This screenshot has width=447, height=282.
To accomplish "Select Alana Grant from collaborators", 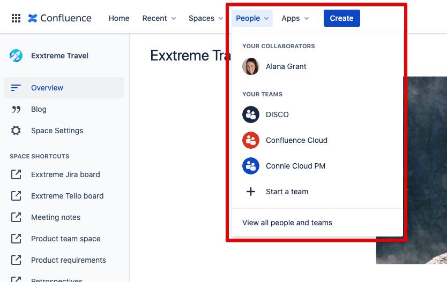I will 317,66.
